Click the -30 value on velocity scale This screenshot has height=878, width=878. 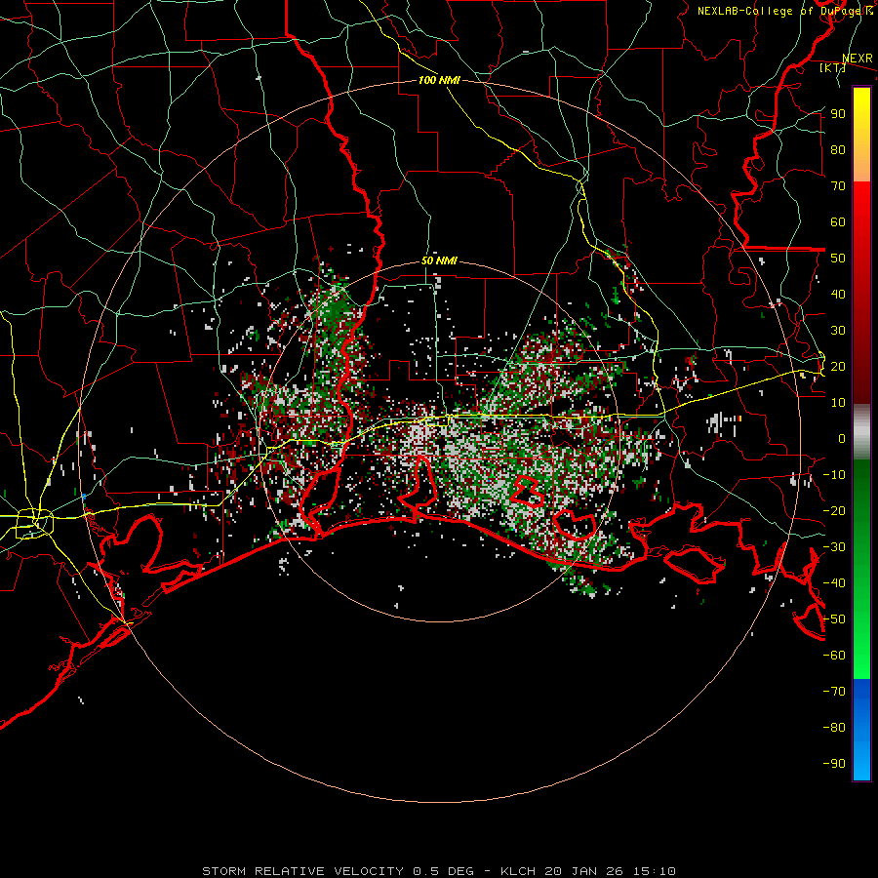pyautogui.click(x=834, y=547)
